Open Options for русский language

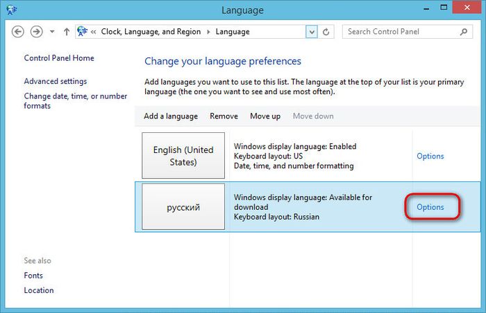pos(430,207)
